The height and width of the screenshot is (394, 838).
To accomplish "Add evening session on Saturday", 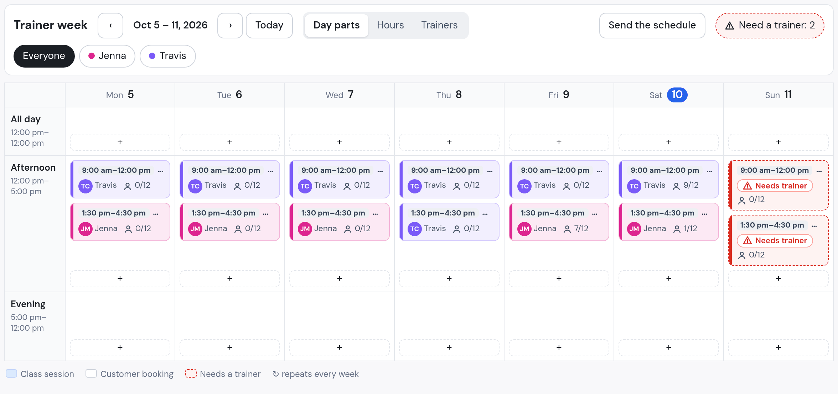I will (x=669, y=347).
